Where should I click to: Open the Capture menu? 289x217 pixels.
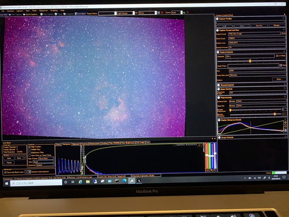pyautogui.click(x=20, y=11)
